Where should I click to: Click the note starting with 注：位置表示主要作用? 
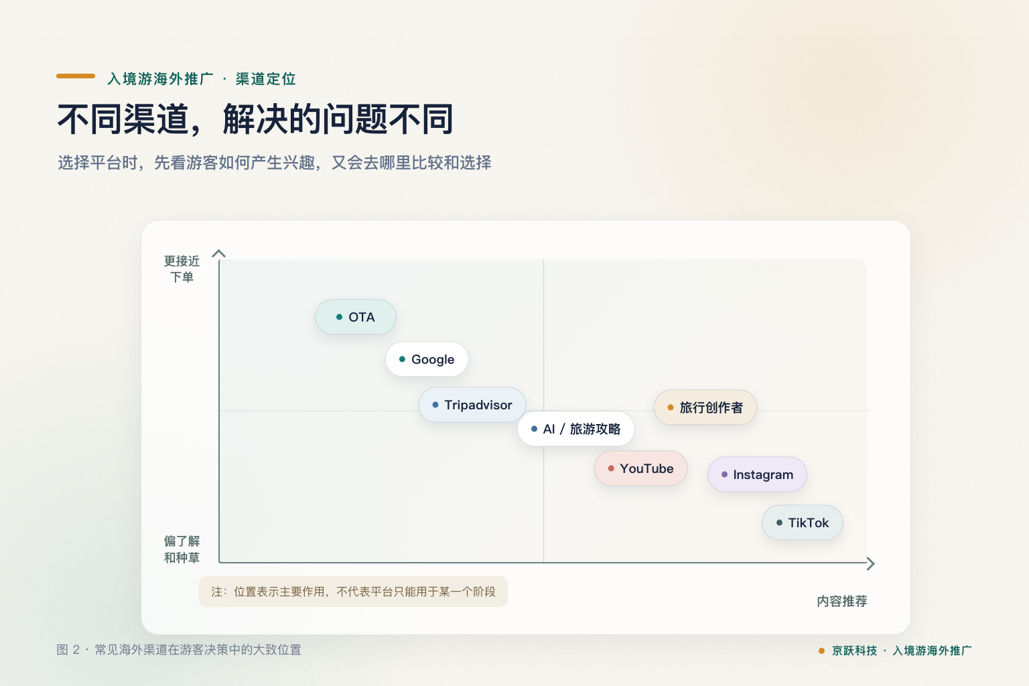353,592
